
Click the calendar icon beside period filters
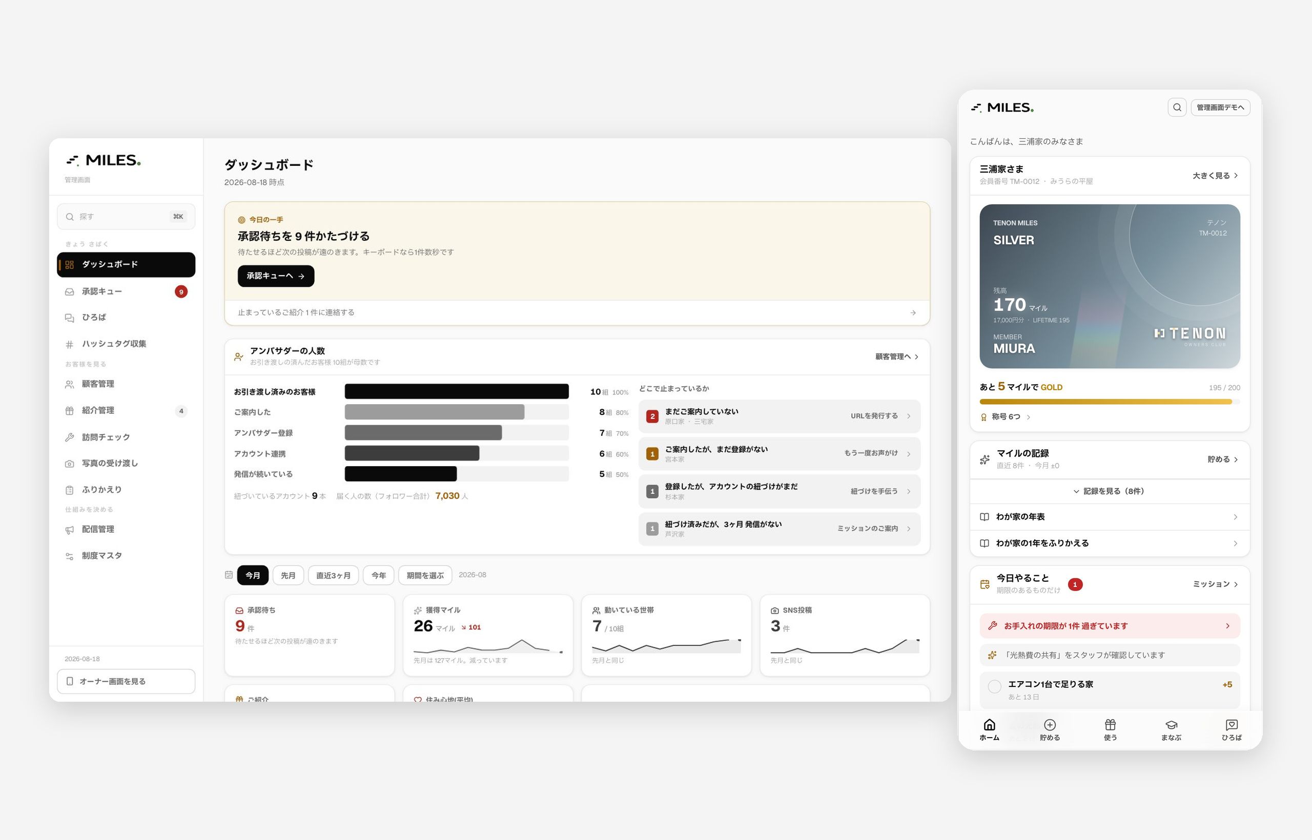point(229,575)
